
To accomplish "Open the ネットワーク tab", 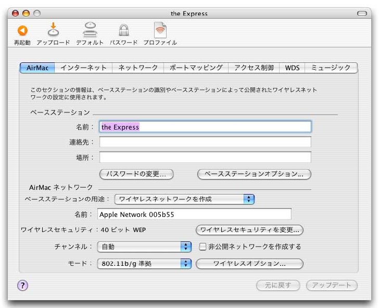I will point(138,68).
